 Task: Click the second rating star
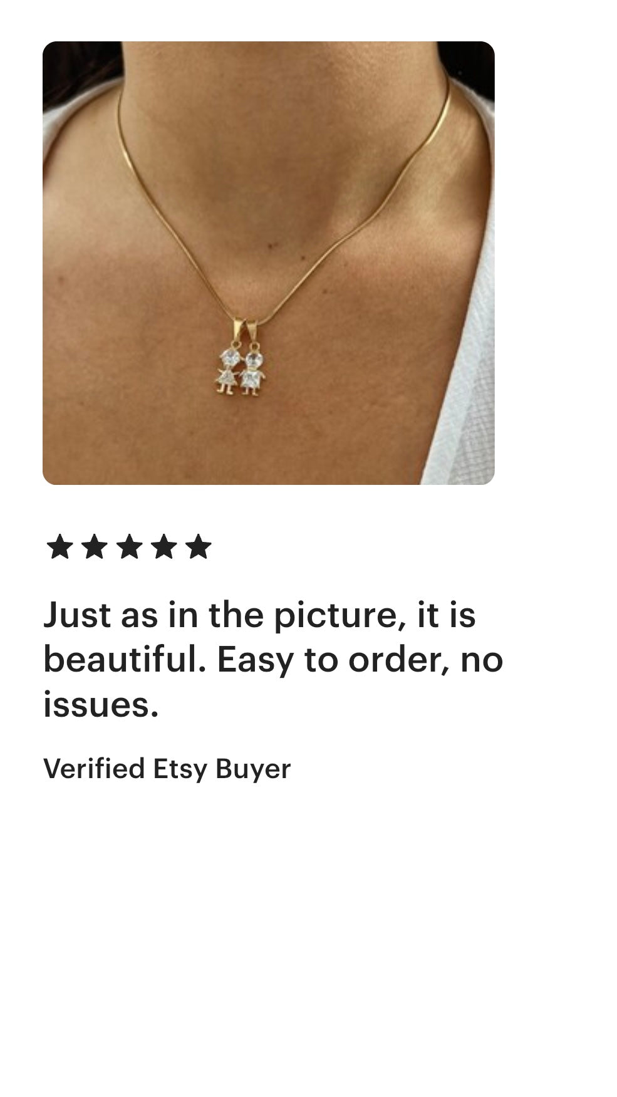(x=94, y=546)
